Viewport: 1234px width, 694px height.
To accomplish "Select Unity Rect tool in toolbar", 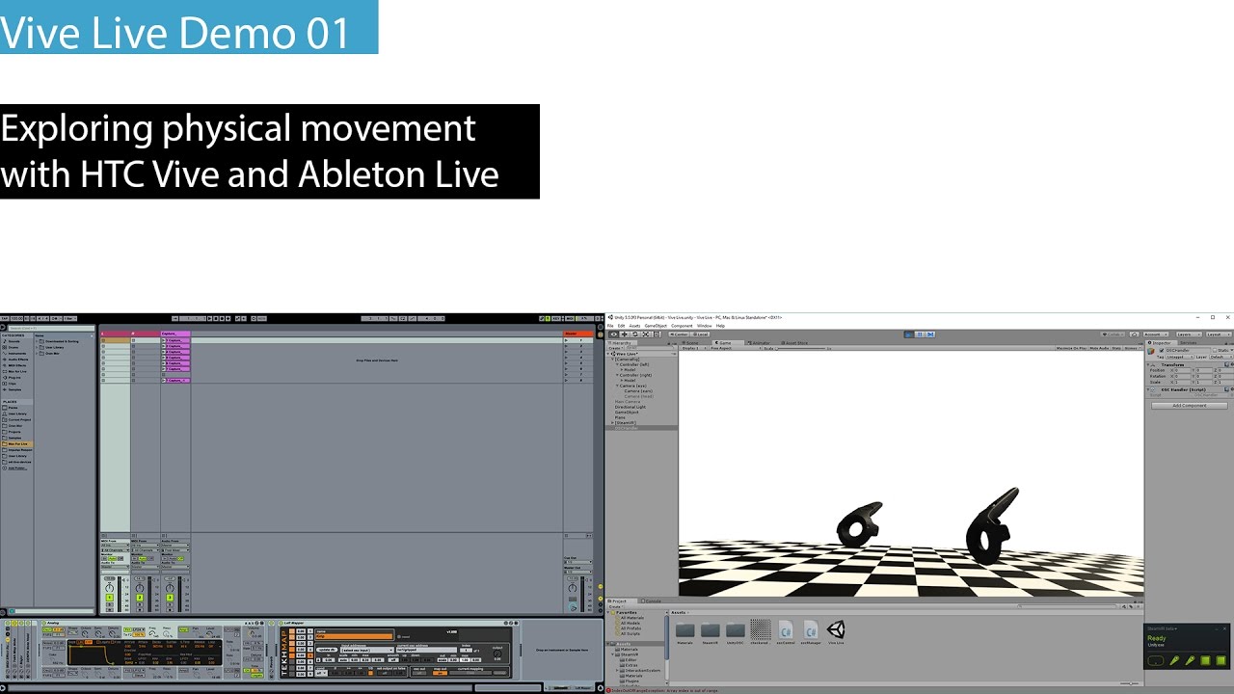I will pos(657,334).
